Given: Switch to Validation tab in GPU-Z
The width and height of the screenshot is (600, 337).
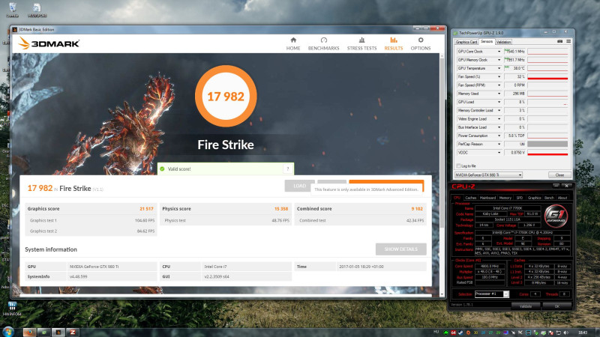Looking at the screenshot, I should [x=503, y=42].
